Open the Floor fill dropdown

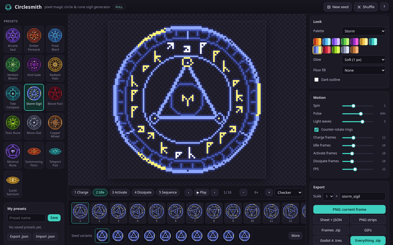click(364, 70)
